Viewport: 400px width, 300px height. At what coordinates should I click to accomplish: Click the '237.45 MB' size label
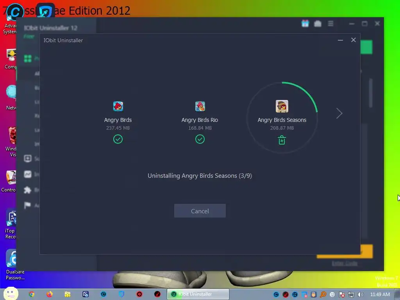click(x=118, y=128)
